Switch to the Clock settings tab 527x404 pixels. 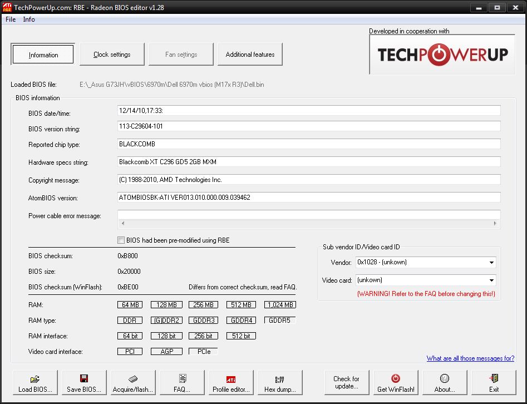112,54
